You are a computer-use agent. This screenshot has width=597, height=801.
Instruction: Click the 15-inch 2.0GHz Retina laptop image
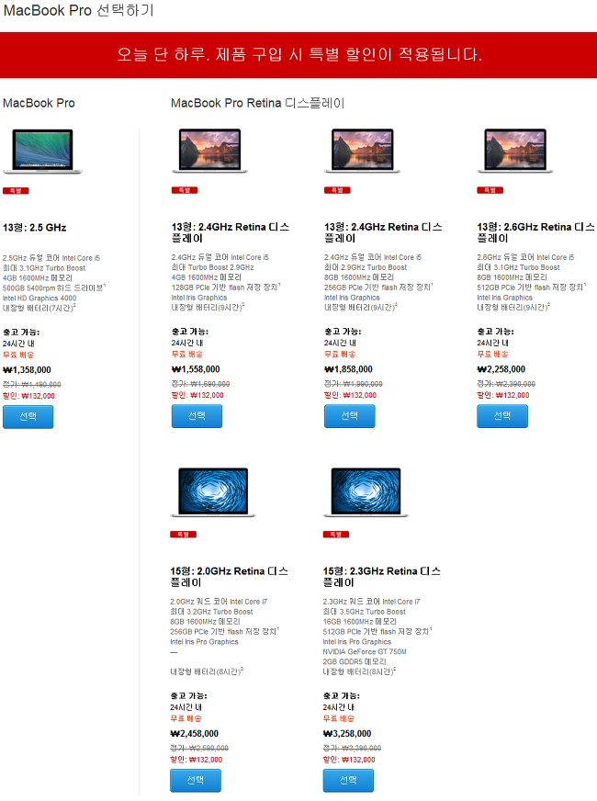tap(212, 492)
